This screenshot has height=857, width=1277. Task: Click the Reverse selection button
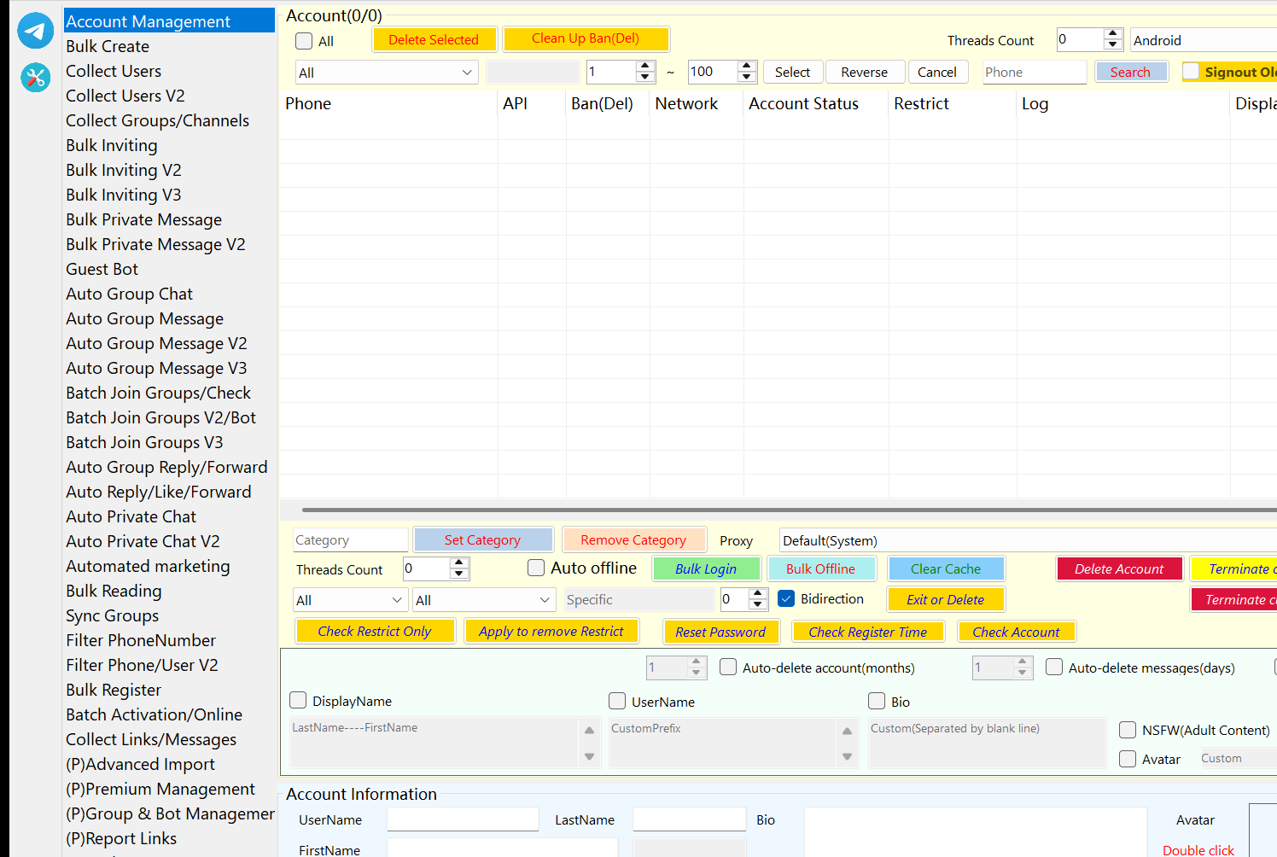pos(864,72)
